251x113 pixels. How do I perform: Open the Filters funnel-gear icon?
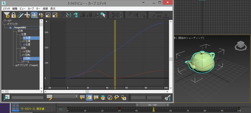point(7,15)
